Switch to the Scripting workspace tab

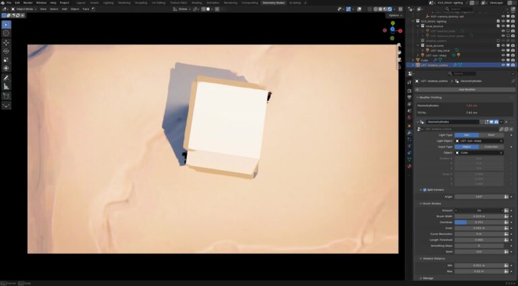295,3
